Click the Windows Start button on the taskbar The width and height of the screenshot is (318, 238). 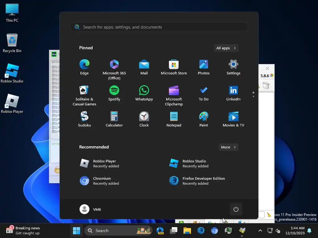[x=76, y=231]
